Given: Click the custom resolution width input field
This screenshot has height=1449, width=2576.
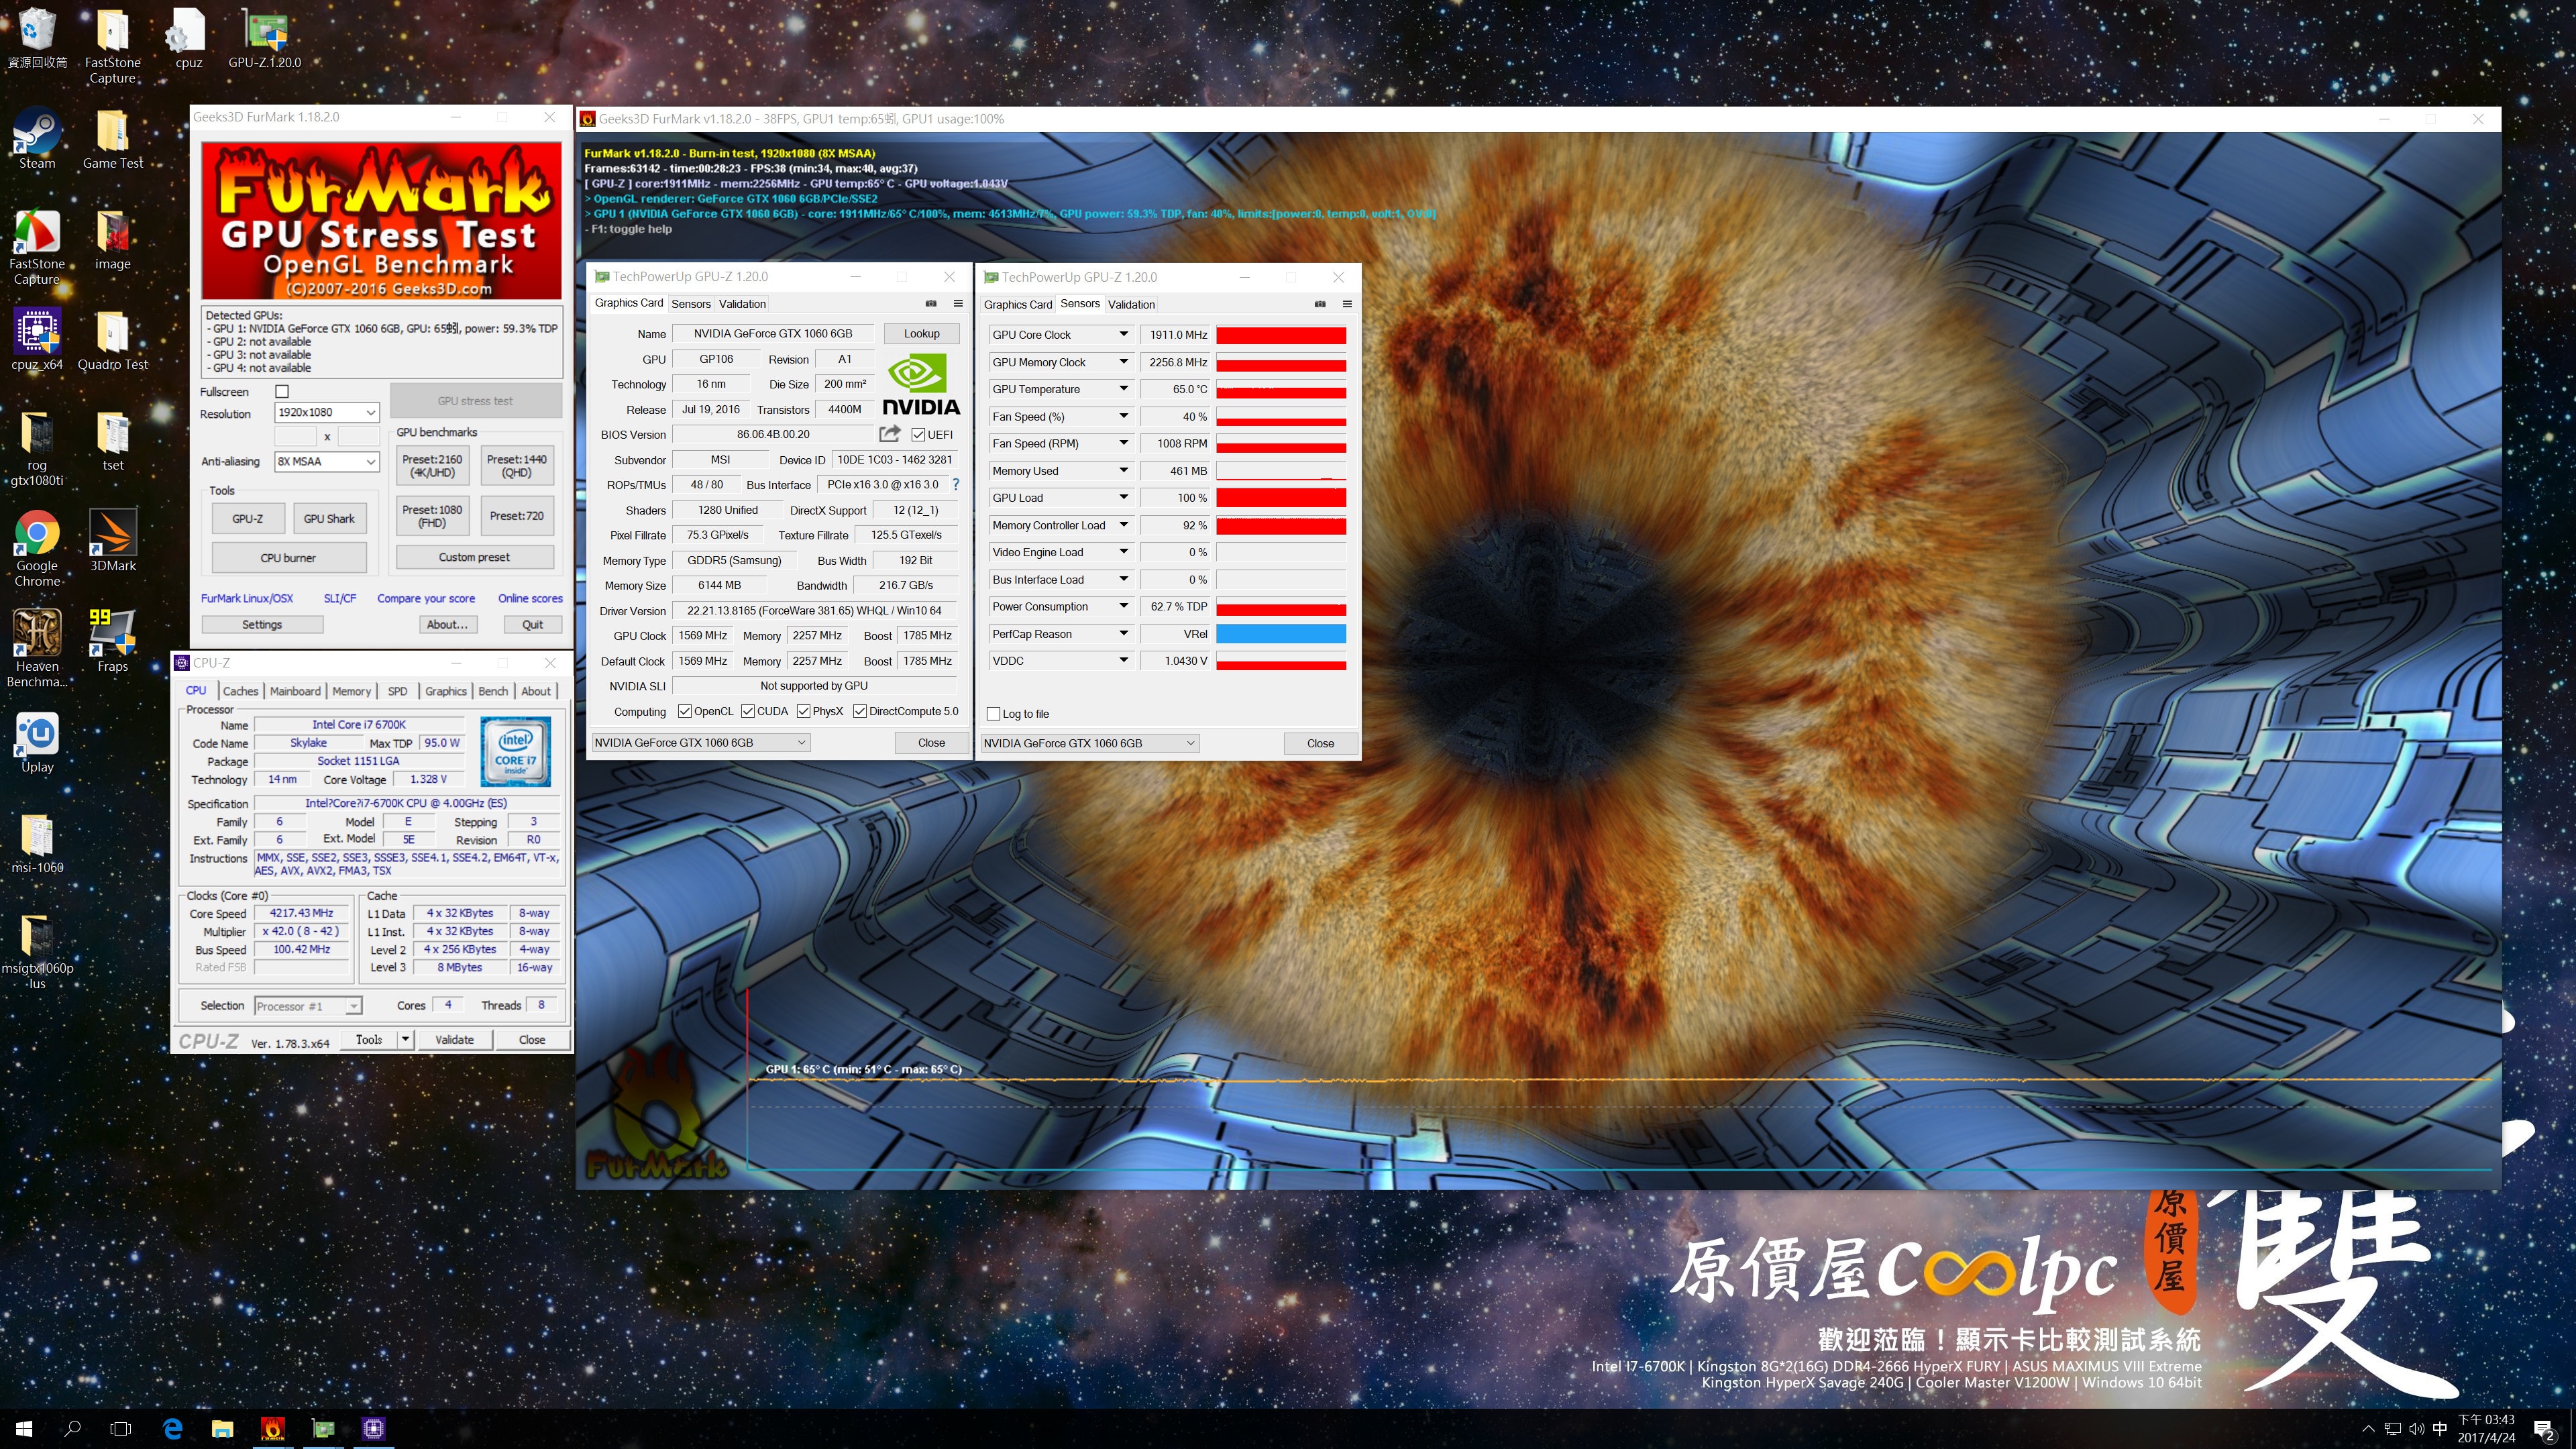Looking at the screenshot, I should point(295,436).
